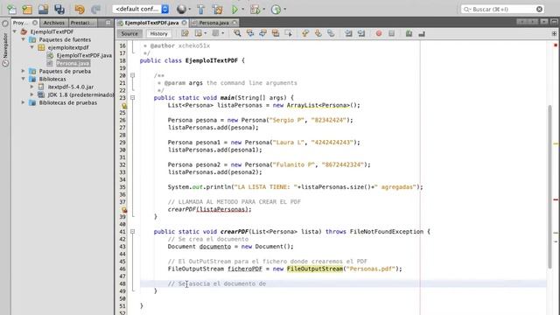This screenshot has height=315, width=560.
Task: Switch to the Prestaciones tab
Action: (82, 23)
